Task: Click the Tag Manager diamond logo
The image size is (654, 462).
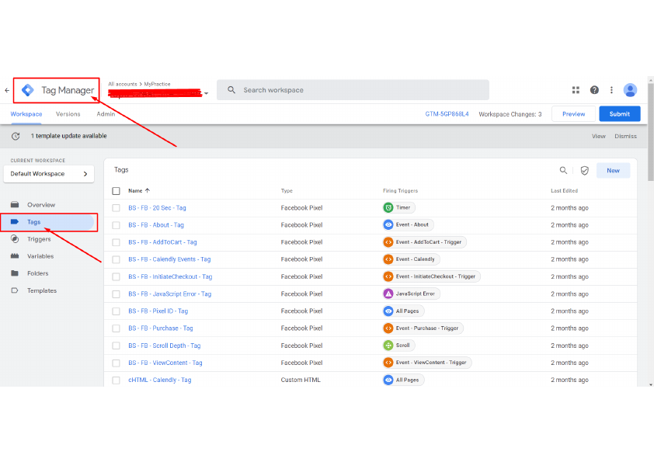Action: tap(28, 90)
